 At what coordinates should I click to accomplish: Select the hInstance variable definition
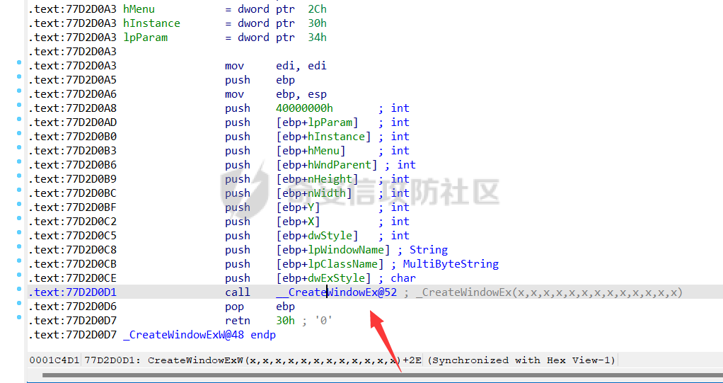click(x=151, y=23)
